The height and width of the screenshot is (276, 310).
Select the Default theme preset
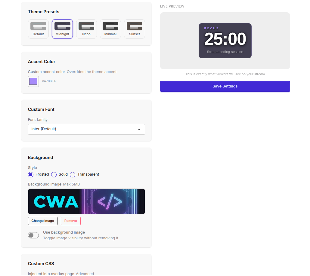(x=38, y=29)
